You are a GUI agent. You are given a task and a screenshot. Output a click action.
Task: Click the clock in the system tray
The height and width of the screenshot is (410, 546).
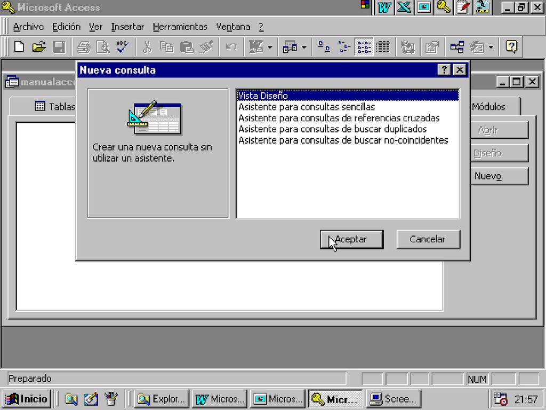pos(526,399)
